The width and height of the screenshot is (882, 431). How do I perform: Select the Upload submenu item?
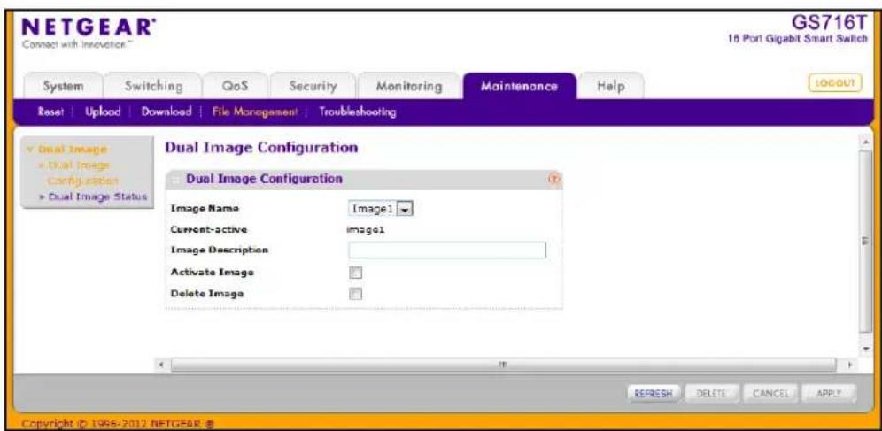coord(103,112)
